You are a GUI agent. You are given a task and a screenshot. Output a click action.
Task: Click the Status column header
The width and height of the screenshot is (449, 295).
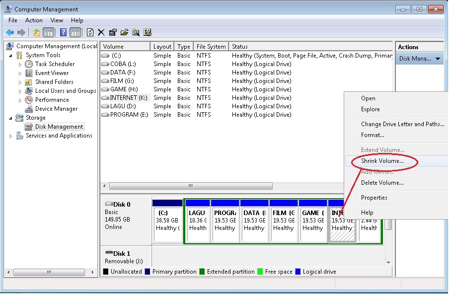coord(311,46)
